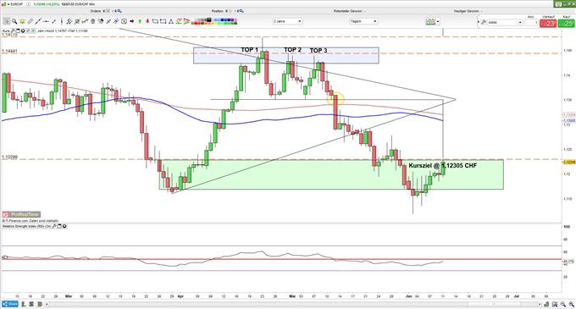
Task: Choose the horizontal line tool
Action: click(46, 21)
